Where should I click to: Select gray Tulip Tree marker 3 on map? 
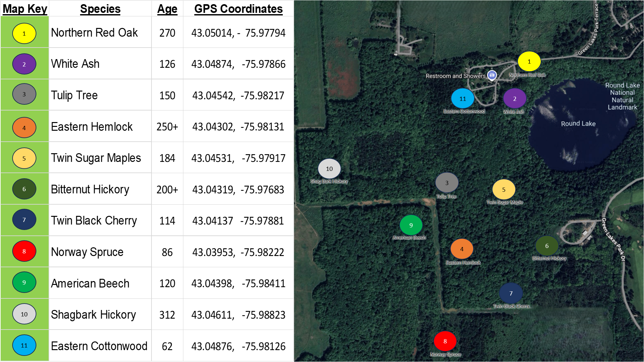[446, 183]
